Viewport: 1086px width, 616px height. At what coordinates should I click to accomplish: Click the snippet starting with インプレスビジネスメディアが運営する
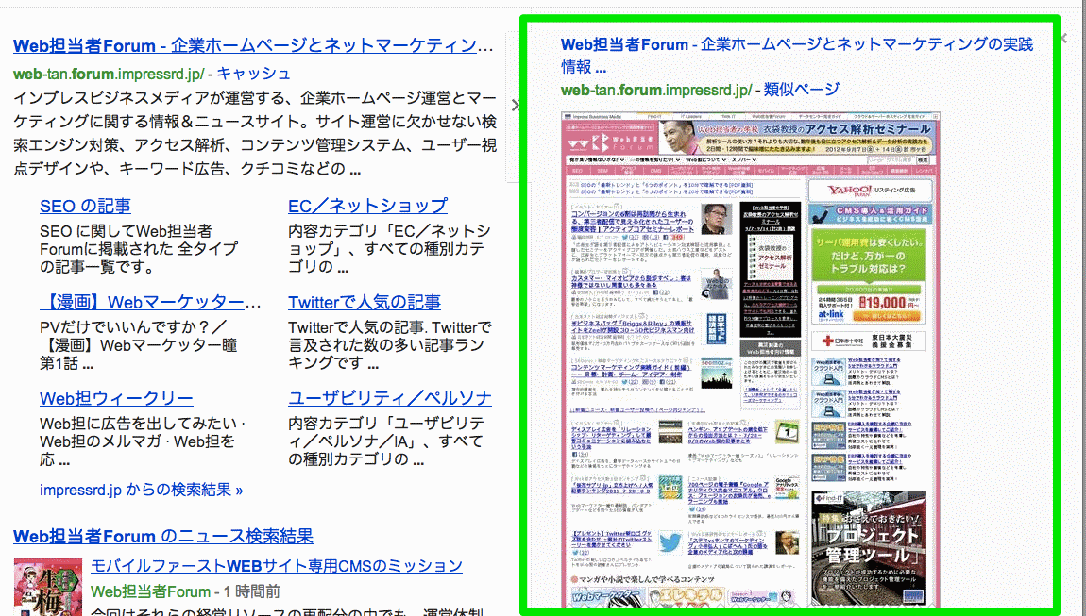click(255, 134)
